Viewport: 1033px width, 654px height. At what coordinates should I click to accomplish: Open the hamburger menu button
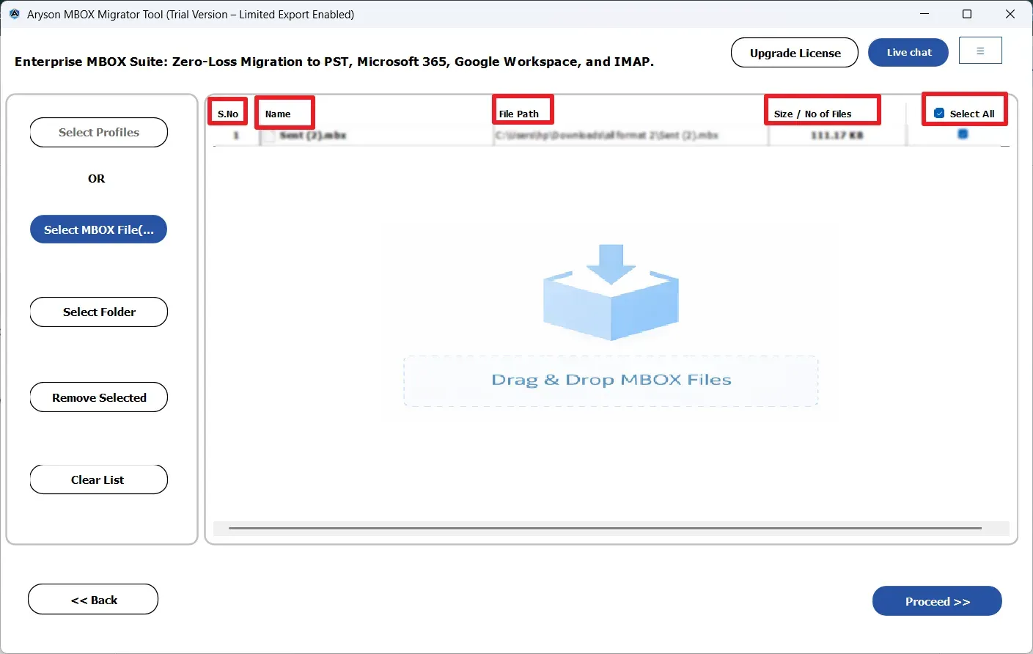click(980, 51)
